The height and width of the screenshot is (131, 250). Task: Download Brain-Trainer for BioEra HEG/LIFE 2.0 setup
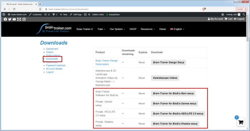point(178,114)
